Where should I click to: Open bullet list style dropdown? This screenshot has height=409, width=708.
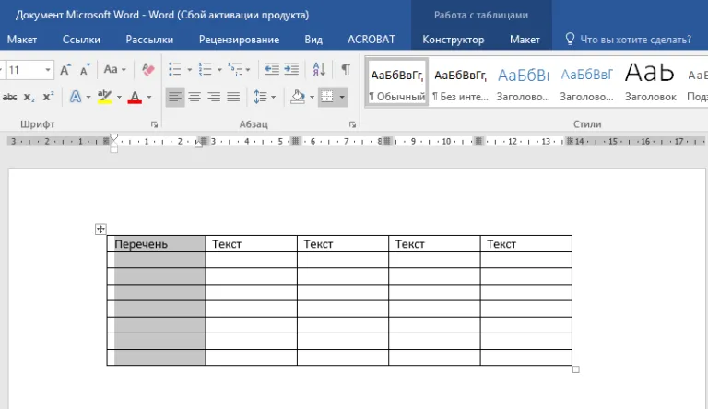190,70
